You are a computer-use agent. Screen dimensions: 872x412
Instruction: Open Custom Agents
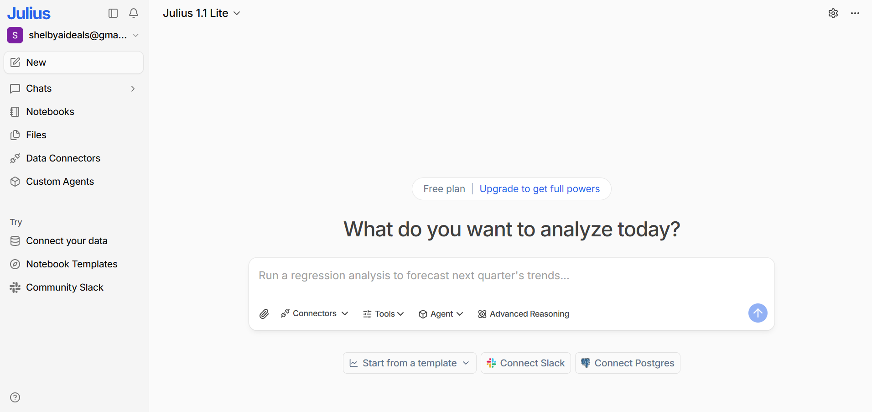59,181
